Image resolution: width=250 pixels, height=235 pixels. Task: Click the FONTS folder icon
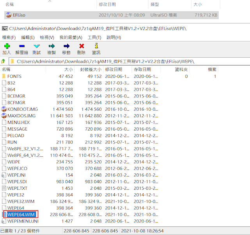click(4, 76)
